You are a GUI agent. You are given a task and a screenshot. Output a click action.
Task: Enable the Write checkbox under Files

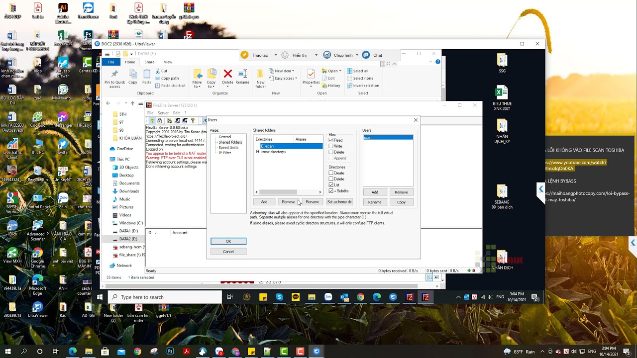pos(331,146)
